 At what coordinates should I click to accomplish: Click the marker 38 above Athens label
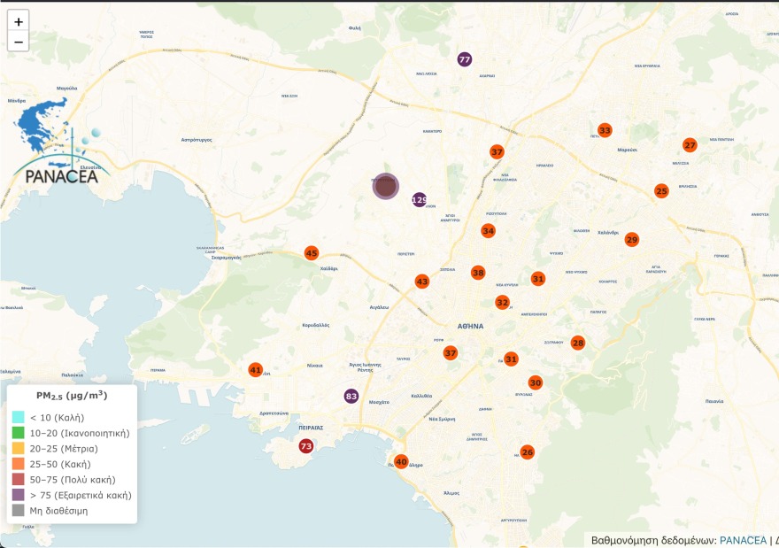[x=477, y=273]
